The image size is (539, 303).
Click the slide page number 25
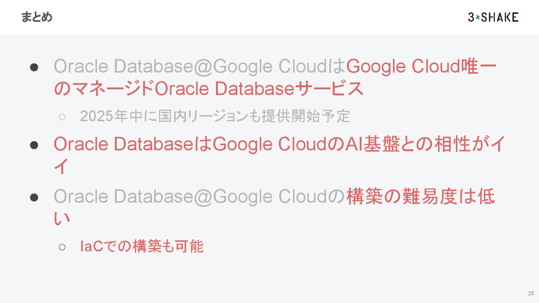coord(531,293)
